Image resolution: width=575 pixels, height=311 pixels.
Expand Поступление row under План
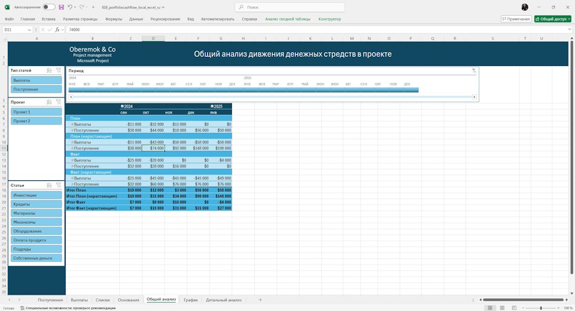pos(72,130)
